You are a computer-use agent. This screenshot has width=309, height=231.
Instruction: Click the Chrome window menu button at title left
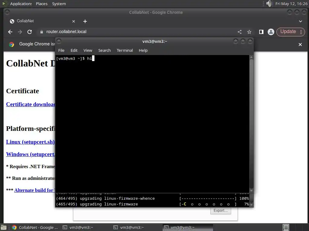click(x=7, y=12)
